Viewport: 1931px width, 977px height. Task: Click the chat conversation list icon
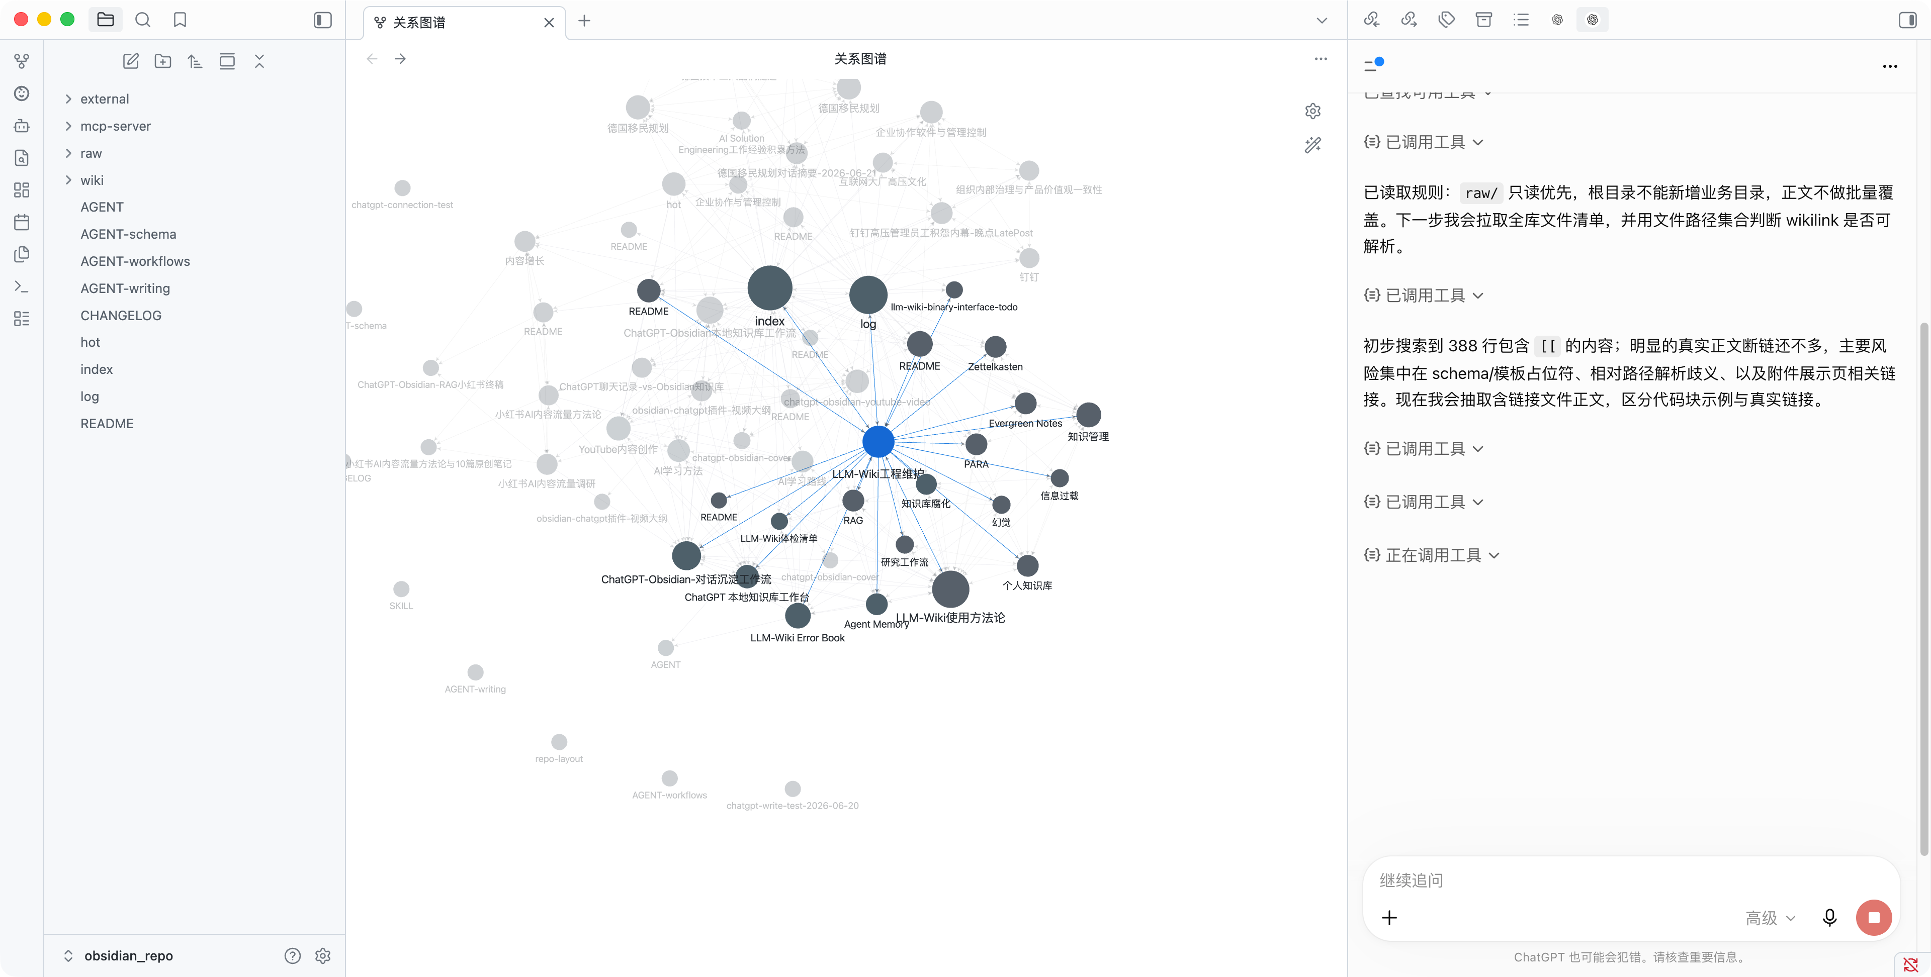pyautogui.click(x=1373, y=64)
